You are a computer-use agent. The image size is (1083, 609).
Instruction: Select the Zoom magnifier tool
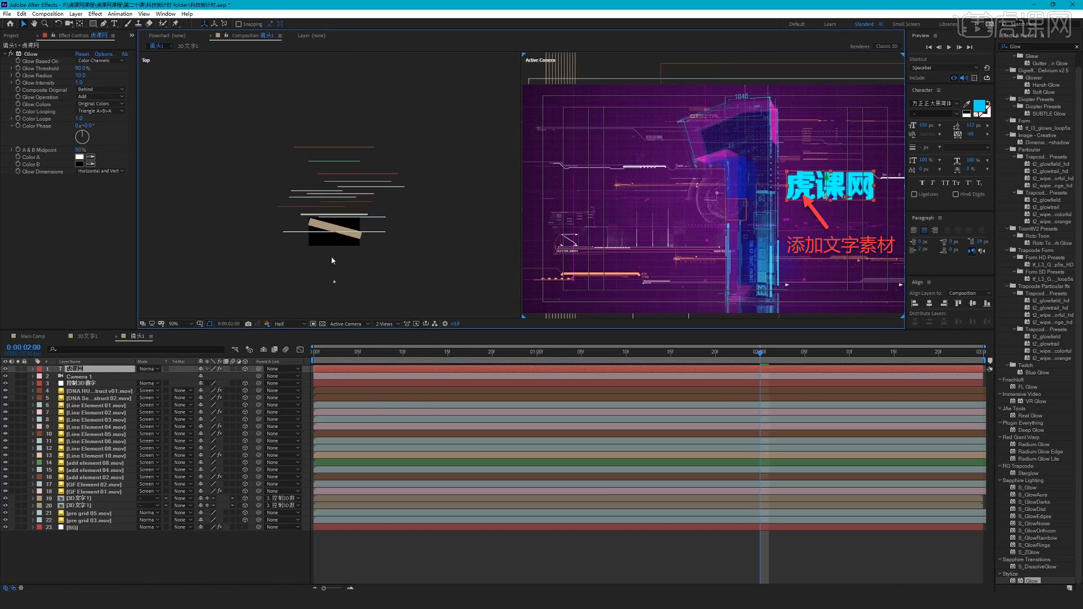(x=45, y=24)
